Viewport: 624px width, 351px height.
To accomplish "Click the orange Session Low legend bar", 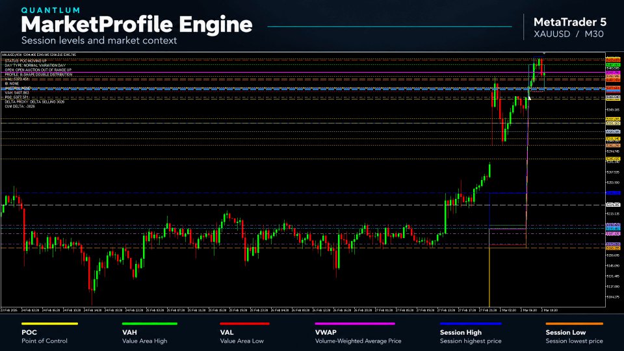I will pyautogui.click(x=574, y=324).
